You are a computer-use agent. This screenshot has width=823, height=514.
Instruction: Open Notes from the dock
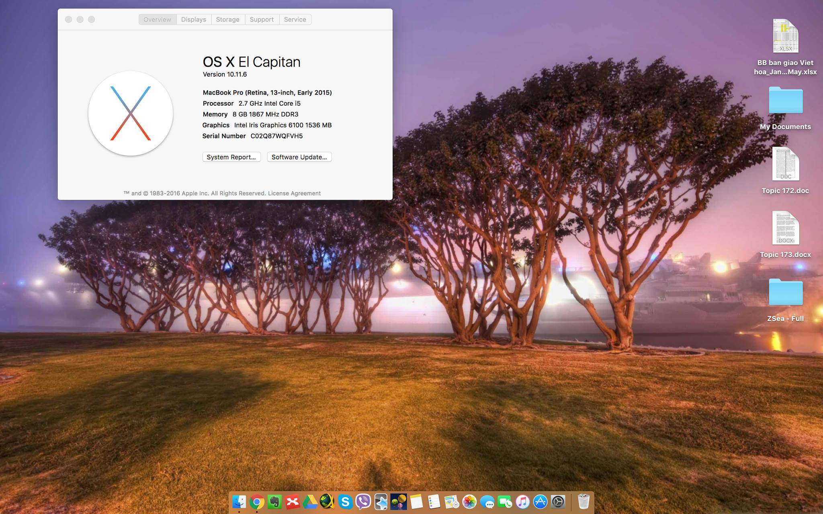pyautogui.click(x=416, y=502)
